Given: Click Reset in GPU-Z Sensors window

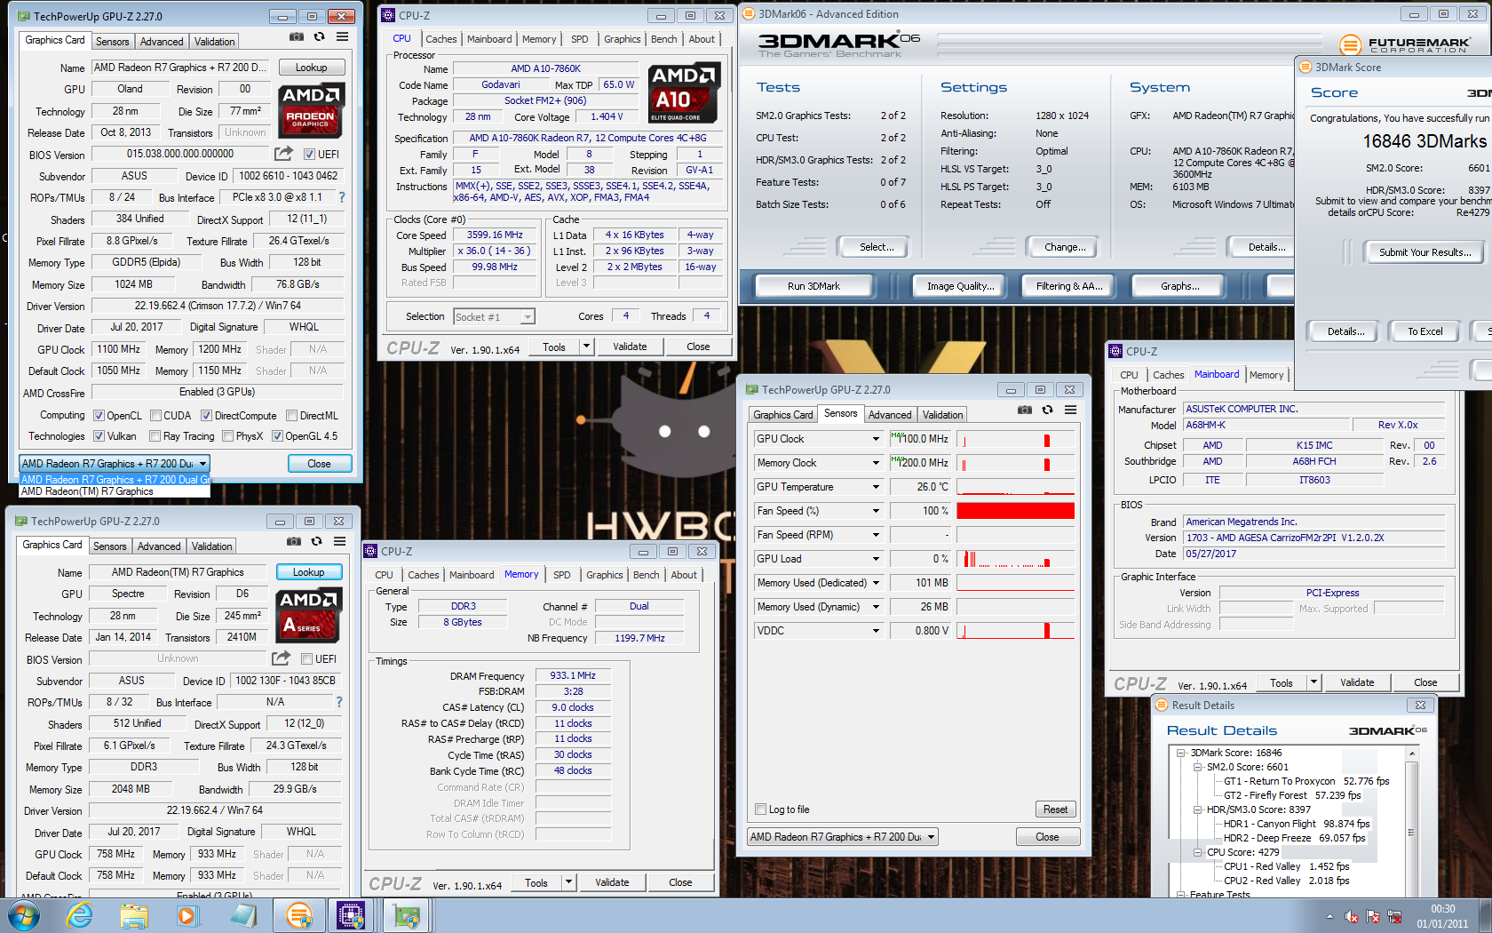Looking at the screenshot, I should (1056, 809).
